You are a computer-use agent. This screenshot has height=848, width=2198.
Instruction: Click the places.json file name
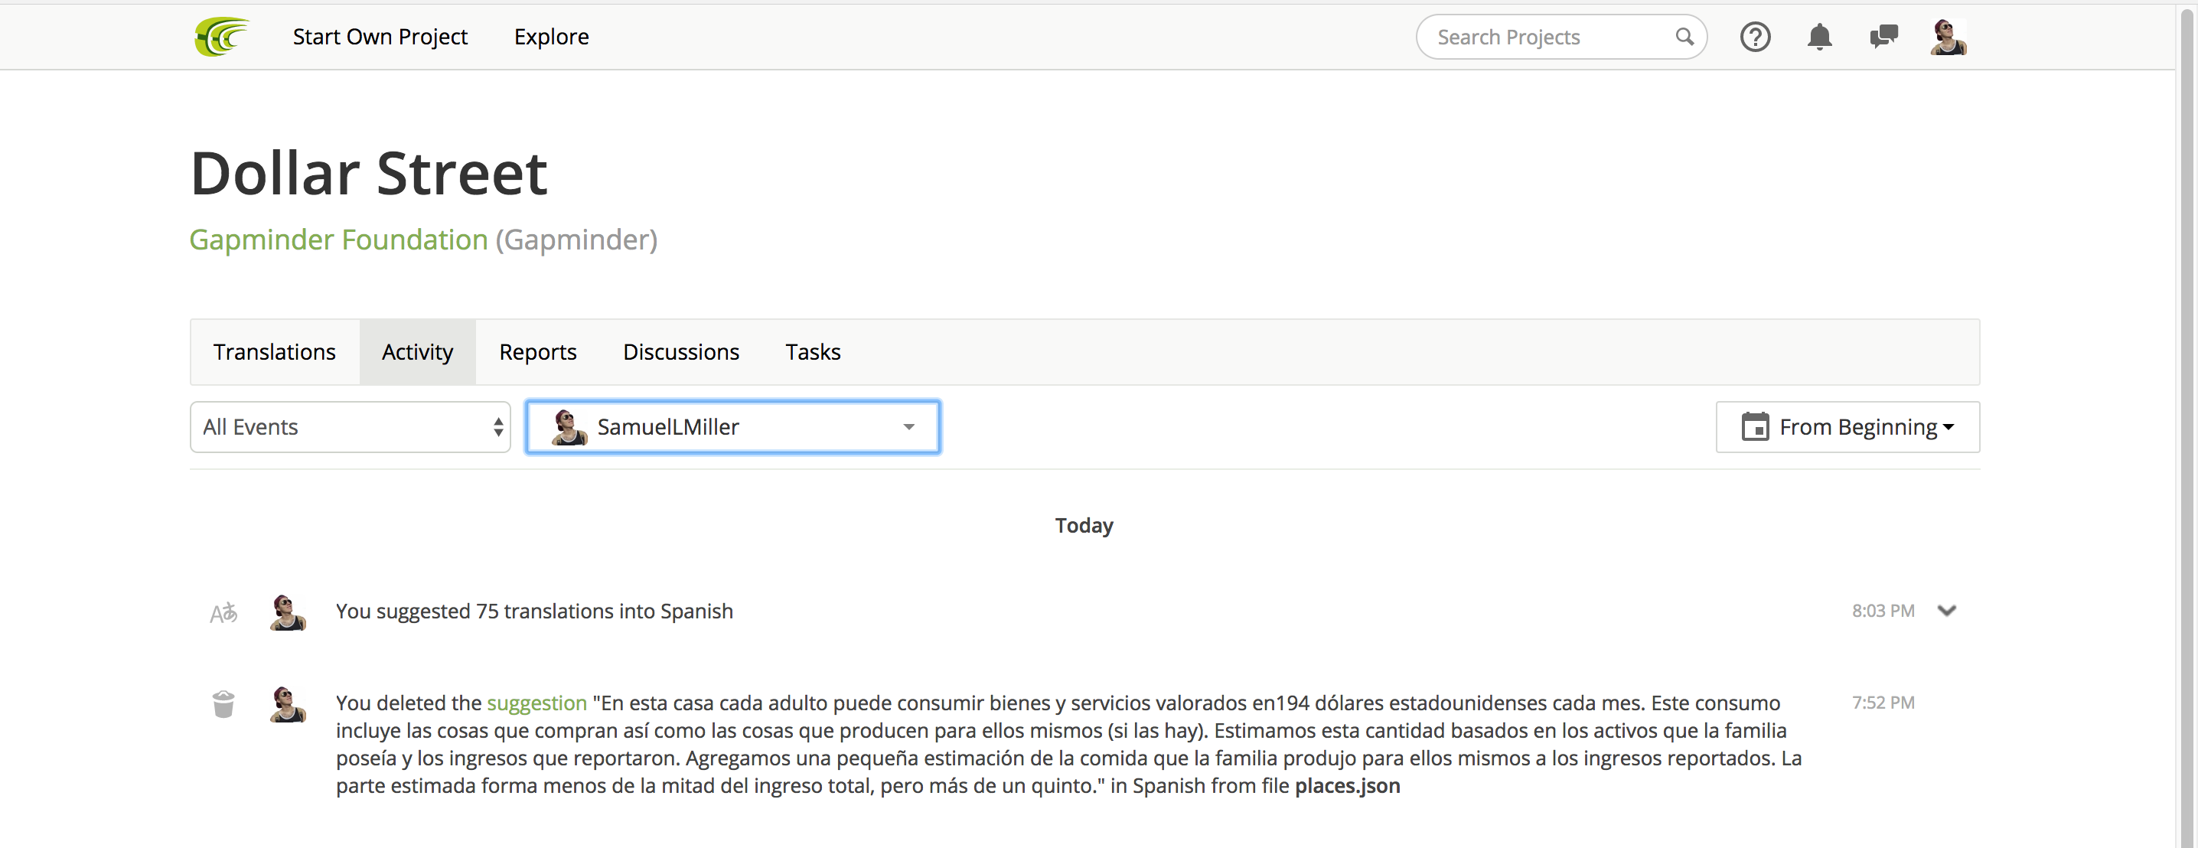1347,786
